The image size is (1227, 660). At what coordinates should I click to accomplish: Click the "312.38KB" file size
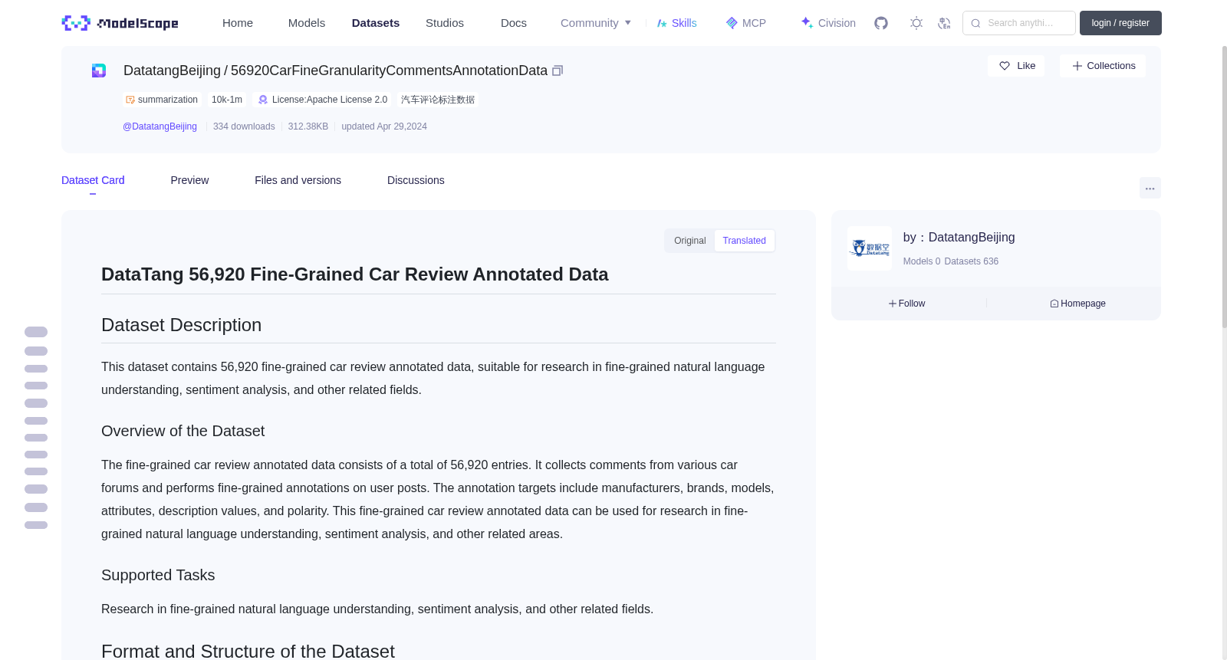pyautogui.click(x=308, y=126)
